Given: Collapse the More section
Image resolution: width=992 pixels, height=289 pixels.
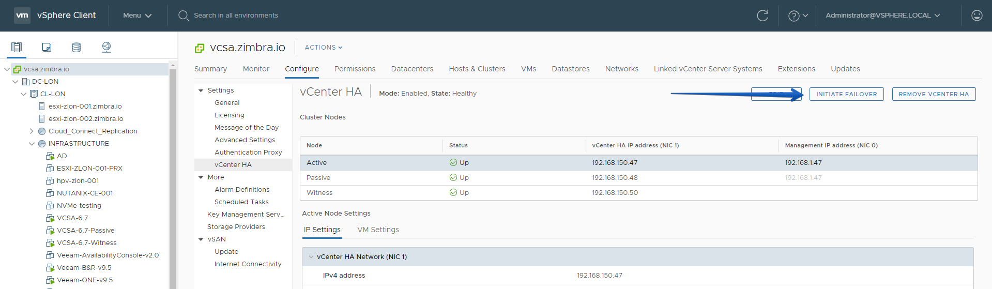Looking at the screenshot, I should click(201, 177).
